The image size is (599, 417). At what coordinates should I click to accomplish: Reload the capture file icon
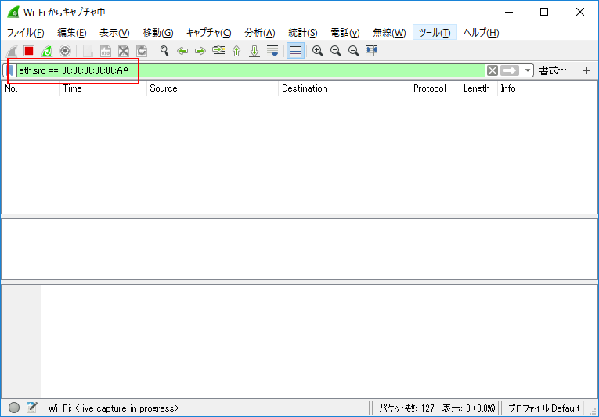click(142, 51)
